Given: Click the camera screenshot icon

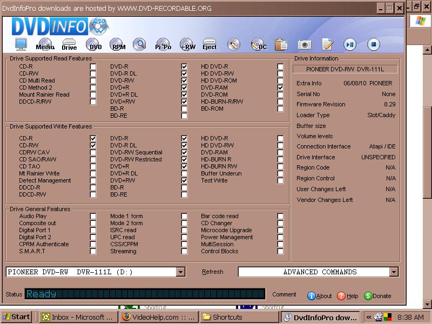Looking at the screenshot, I should click(305, 44).
